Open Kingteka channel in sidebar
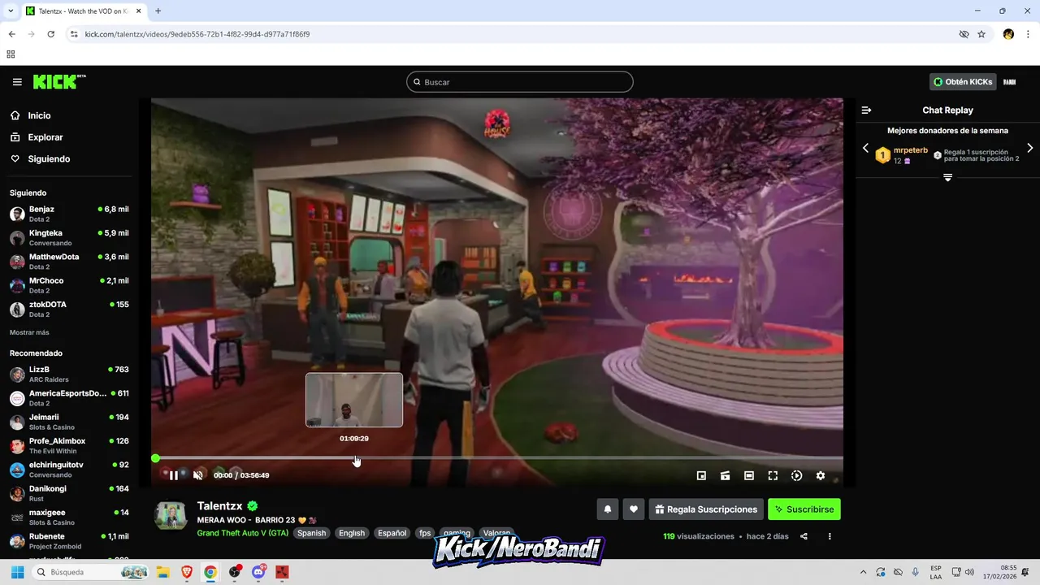This screenshot has width=1040, height=585. (x=69, y=238)
